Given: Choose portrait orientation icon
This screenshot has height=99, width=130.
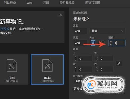Looking at the screenshot, I should [x=93, y=43].
